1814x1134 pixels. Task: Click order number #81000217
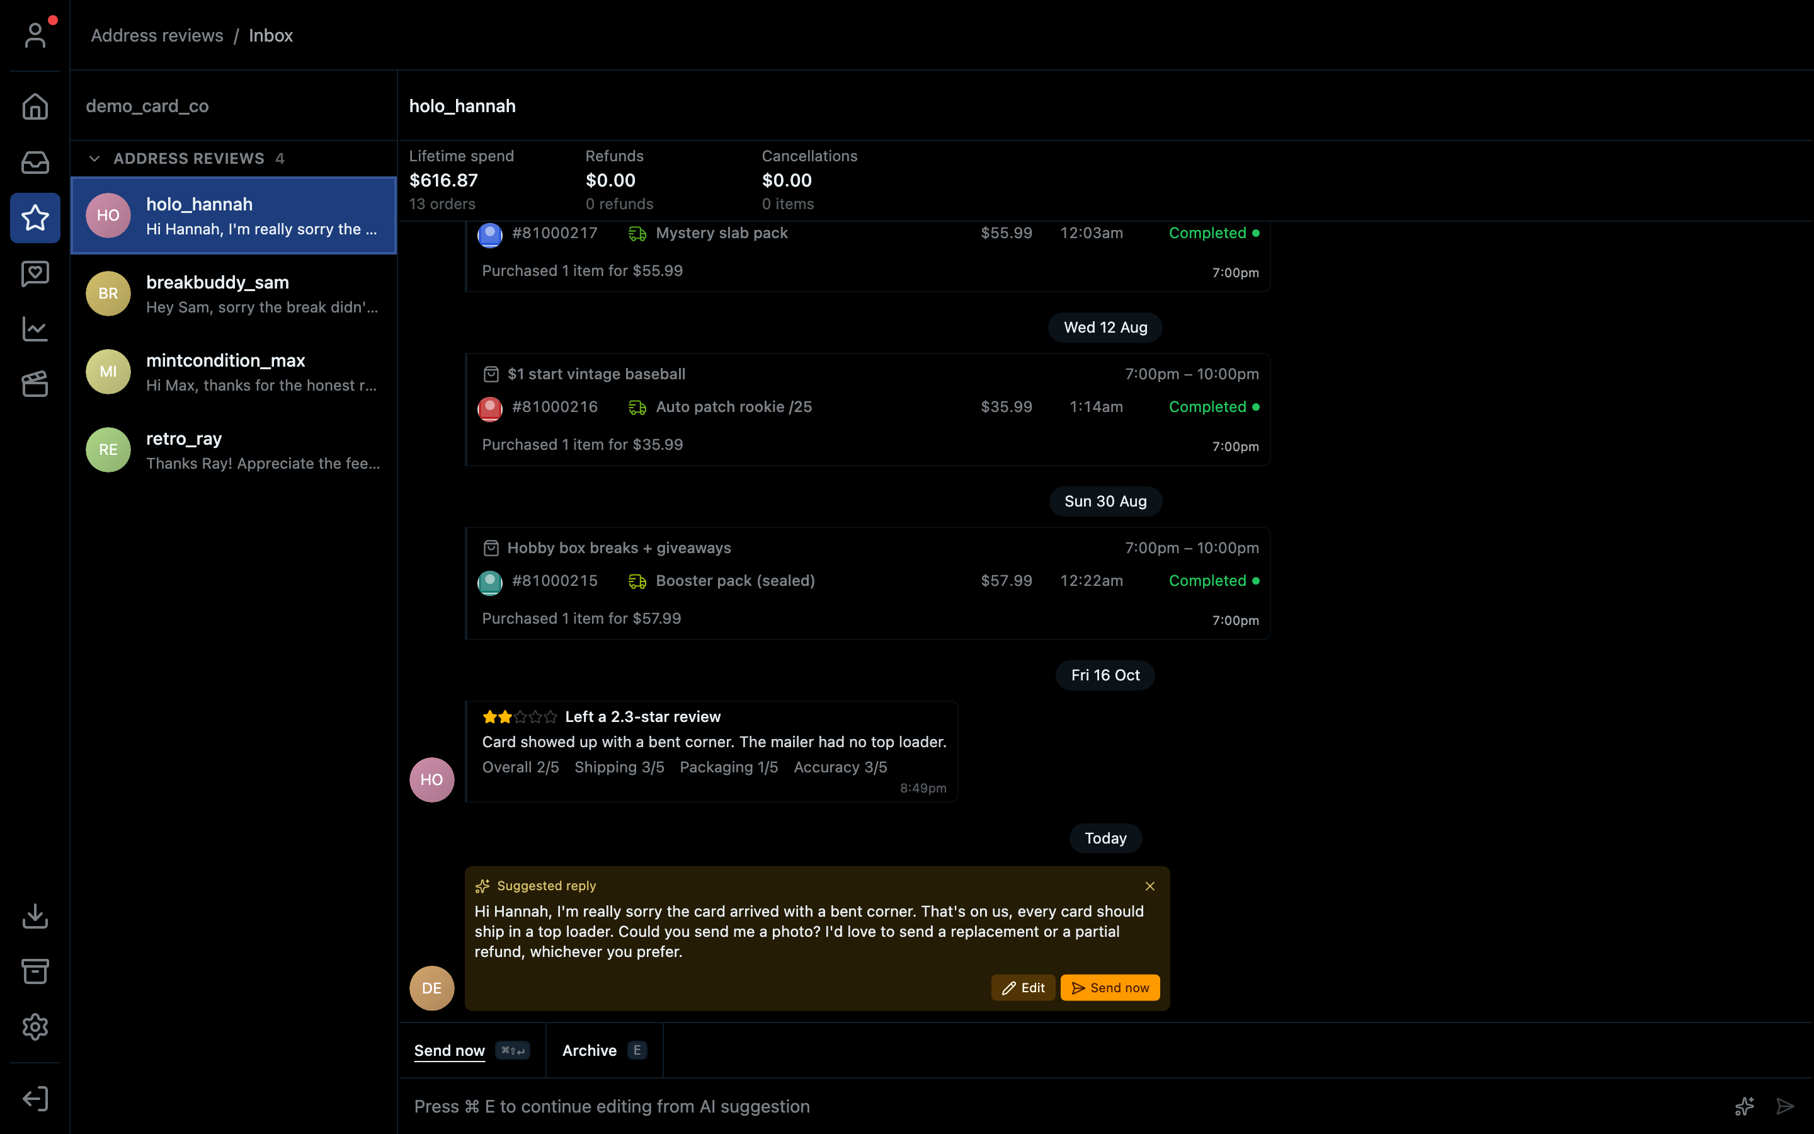coord(555,233)
